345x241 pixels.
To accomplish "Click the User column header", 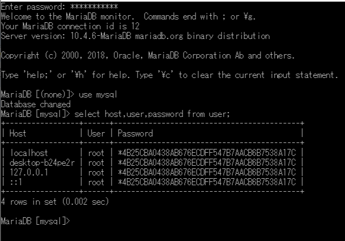I will (x=96, y=133).
